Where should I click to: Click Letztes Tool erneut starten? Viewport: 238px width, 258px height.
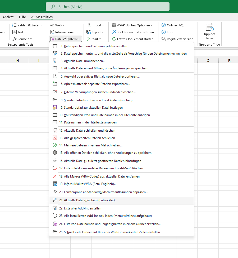133,39
